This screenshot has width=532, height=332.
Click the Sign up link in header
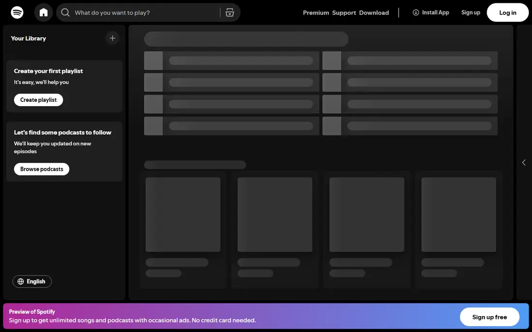pyautogui.click(x=471, y=13)
